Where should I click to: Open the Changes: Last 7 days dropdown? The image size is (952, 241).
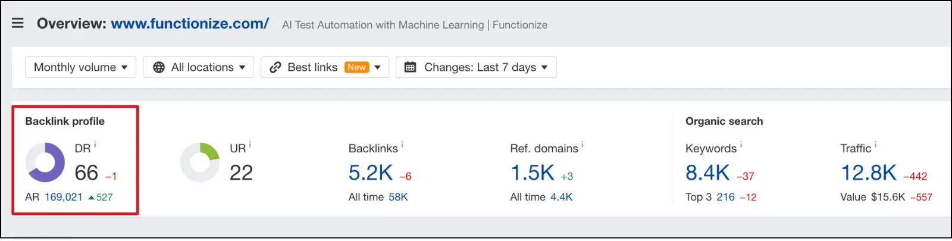click(x=476, y=67)
